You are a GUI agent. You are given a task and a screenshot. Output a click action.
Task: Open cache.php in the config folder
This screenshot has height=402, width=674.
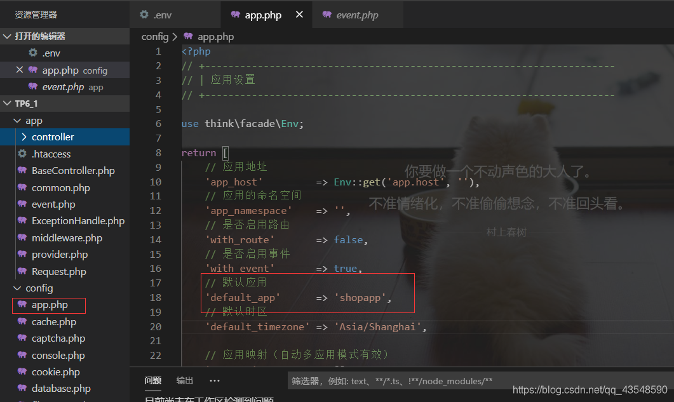pyautogui.click(x=64, y=321)
